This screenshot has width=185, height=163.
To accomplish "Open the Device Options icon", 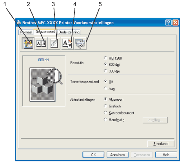I will click(x=80, y=43).
